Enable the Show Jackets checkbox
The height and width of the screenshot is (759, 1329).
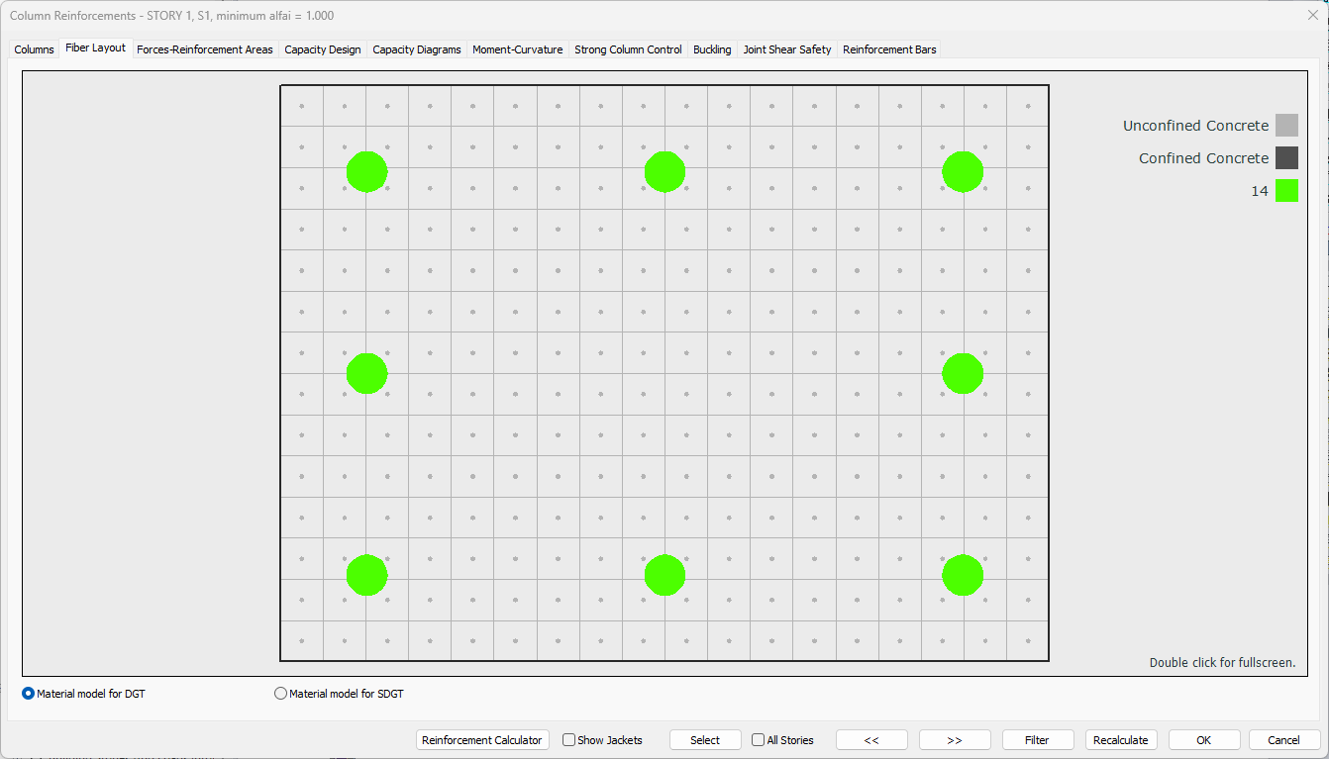point(568,739)
